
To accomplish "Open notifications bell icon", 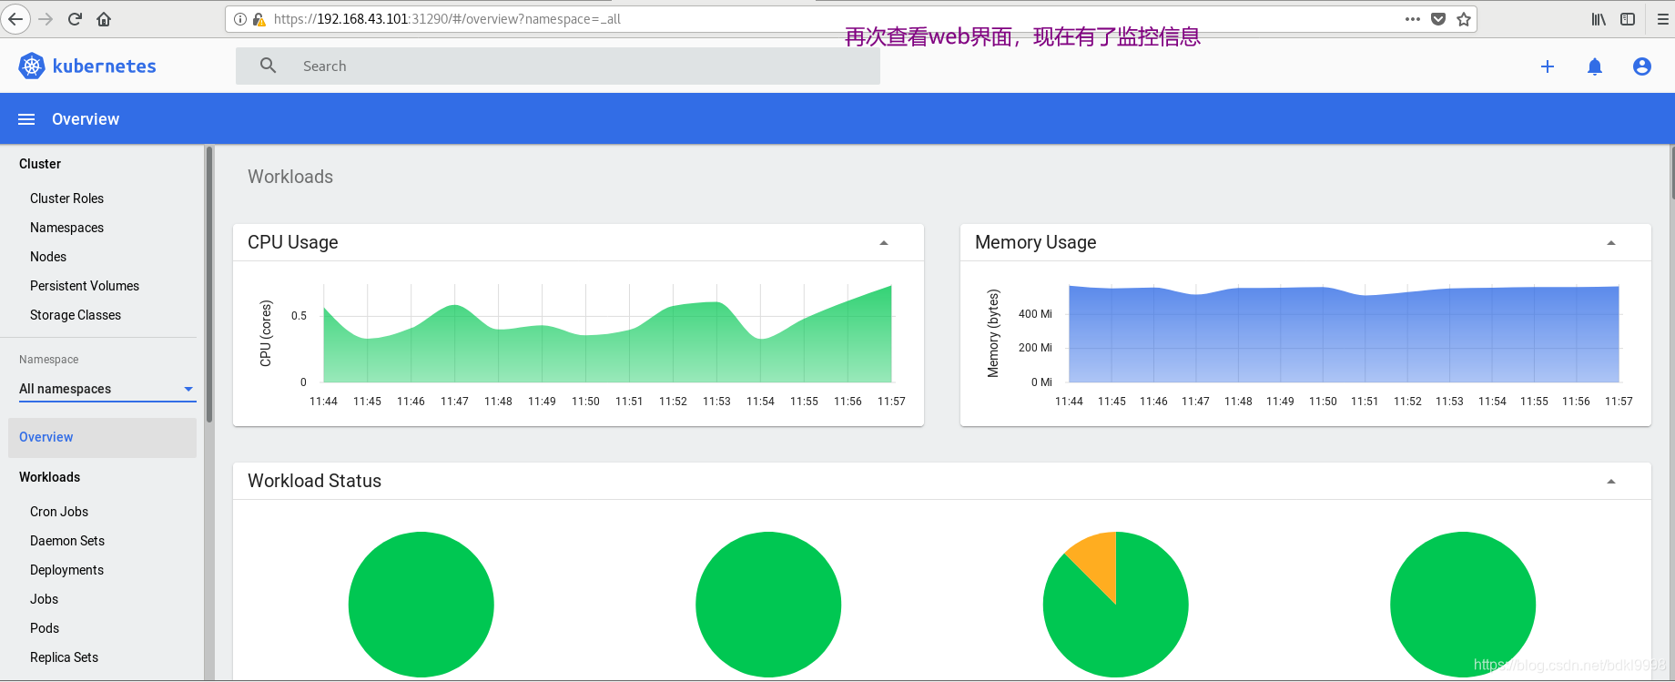I will click(x=1595, y=66).
